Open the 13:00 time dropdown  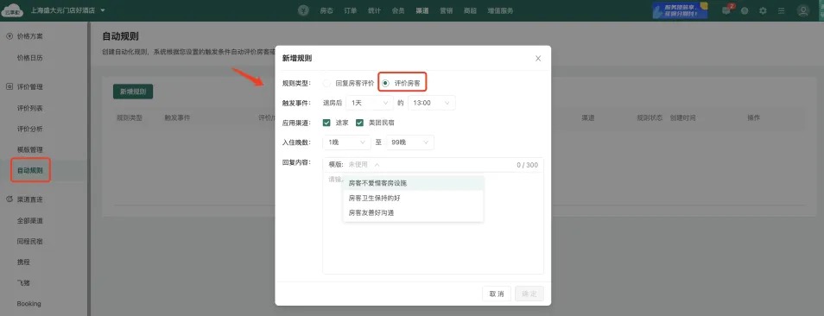(432, 103)
